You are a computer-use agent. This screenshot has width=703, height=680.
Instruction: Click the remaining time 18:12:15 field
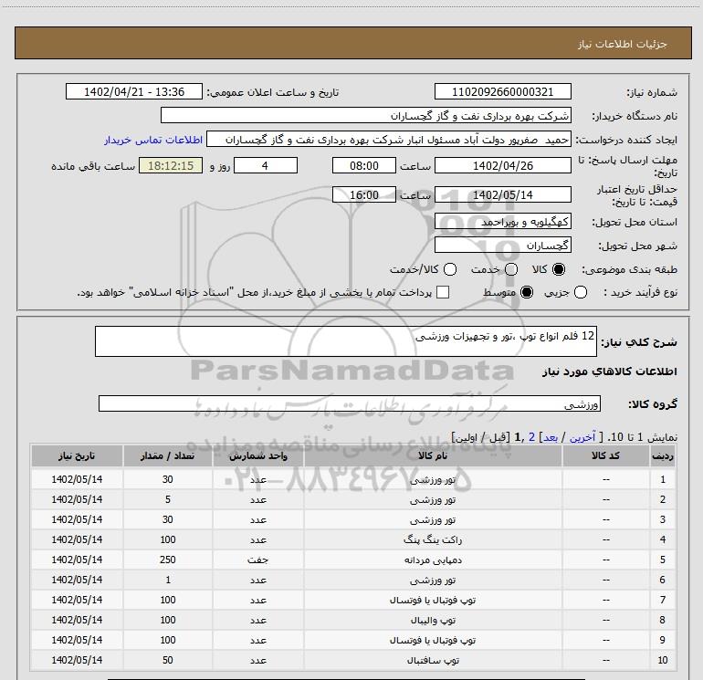click(171, 165)
